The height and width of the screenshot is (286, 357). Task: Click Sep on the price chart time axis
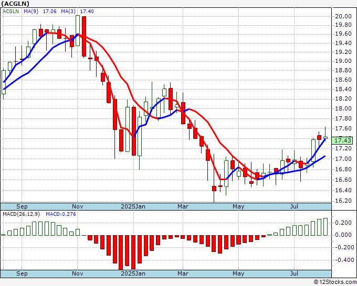22,207
